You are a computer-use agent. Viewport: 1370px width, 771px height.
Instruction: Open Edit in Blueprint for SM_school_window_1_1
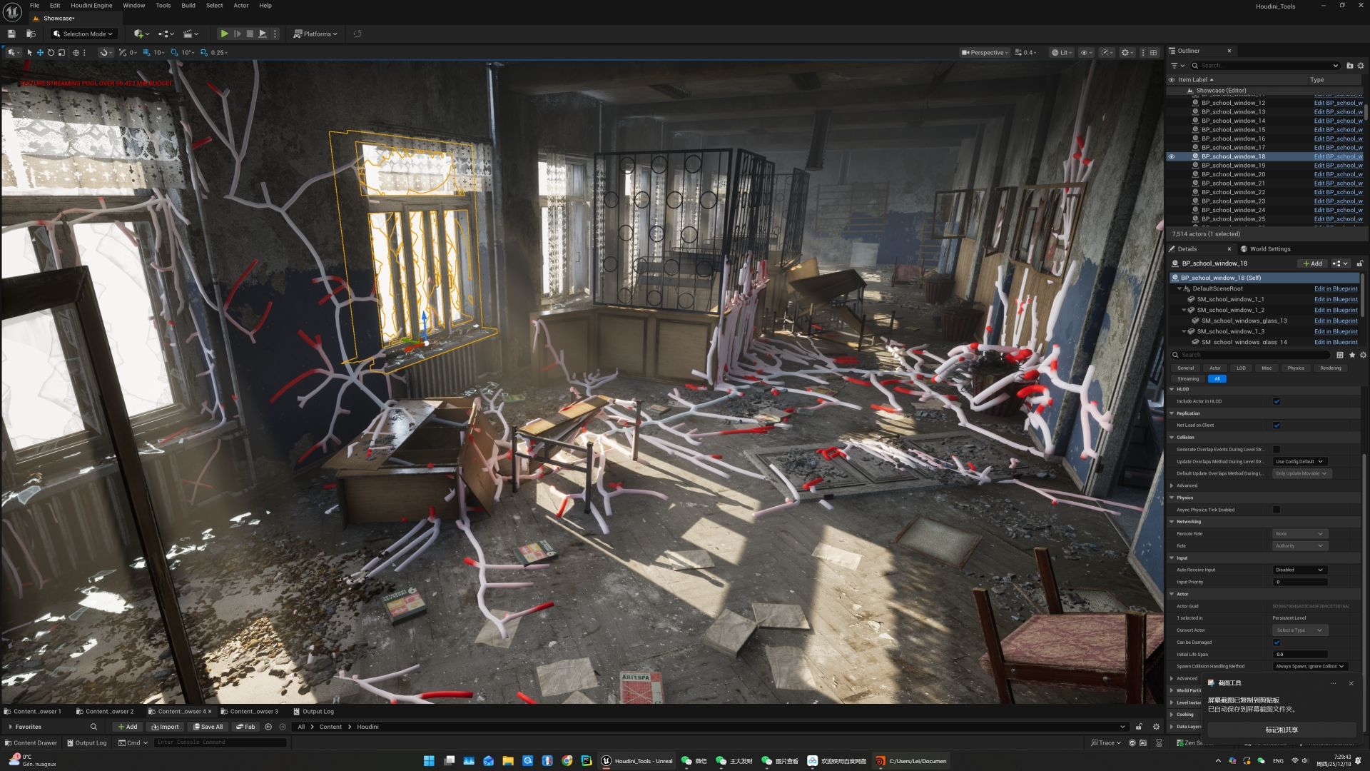coord(1336,299)
